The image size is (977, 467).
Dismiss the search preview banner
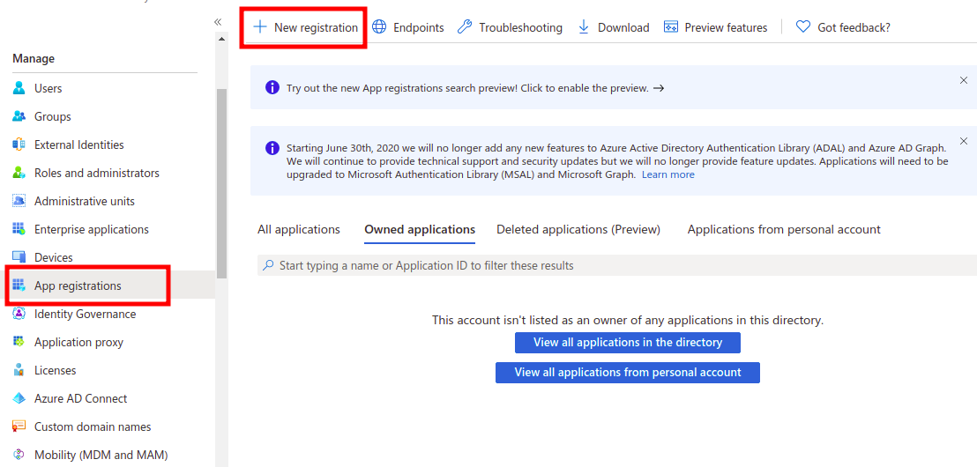click(x=964, y=80)
